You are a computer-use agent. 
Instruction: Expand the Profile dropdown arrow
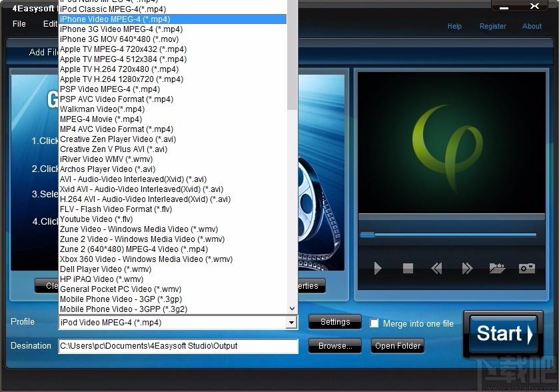(290, 323)
